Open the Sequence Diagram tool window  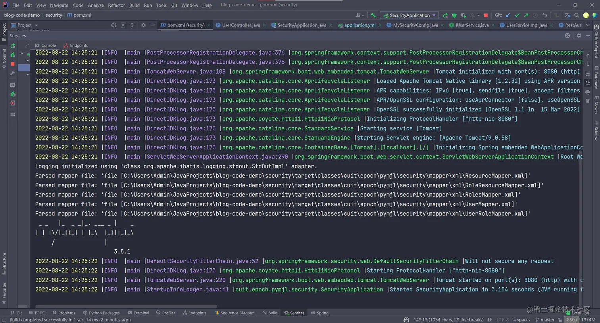235,313
